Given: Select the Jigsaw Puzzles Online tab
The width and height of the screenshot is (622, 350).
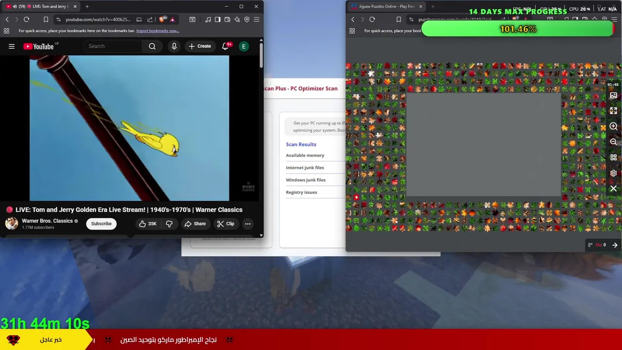Looking at the screenshot, I should 386,6.
